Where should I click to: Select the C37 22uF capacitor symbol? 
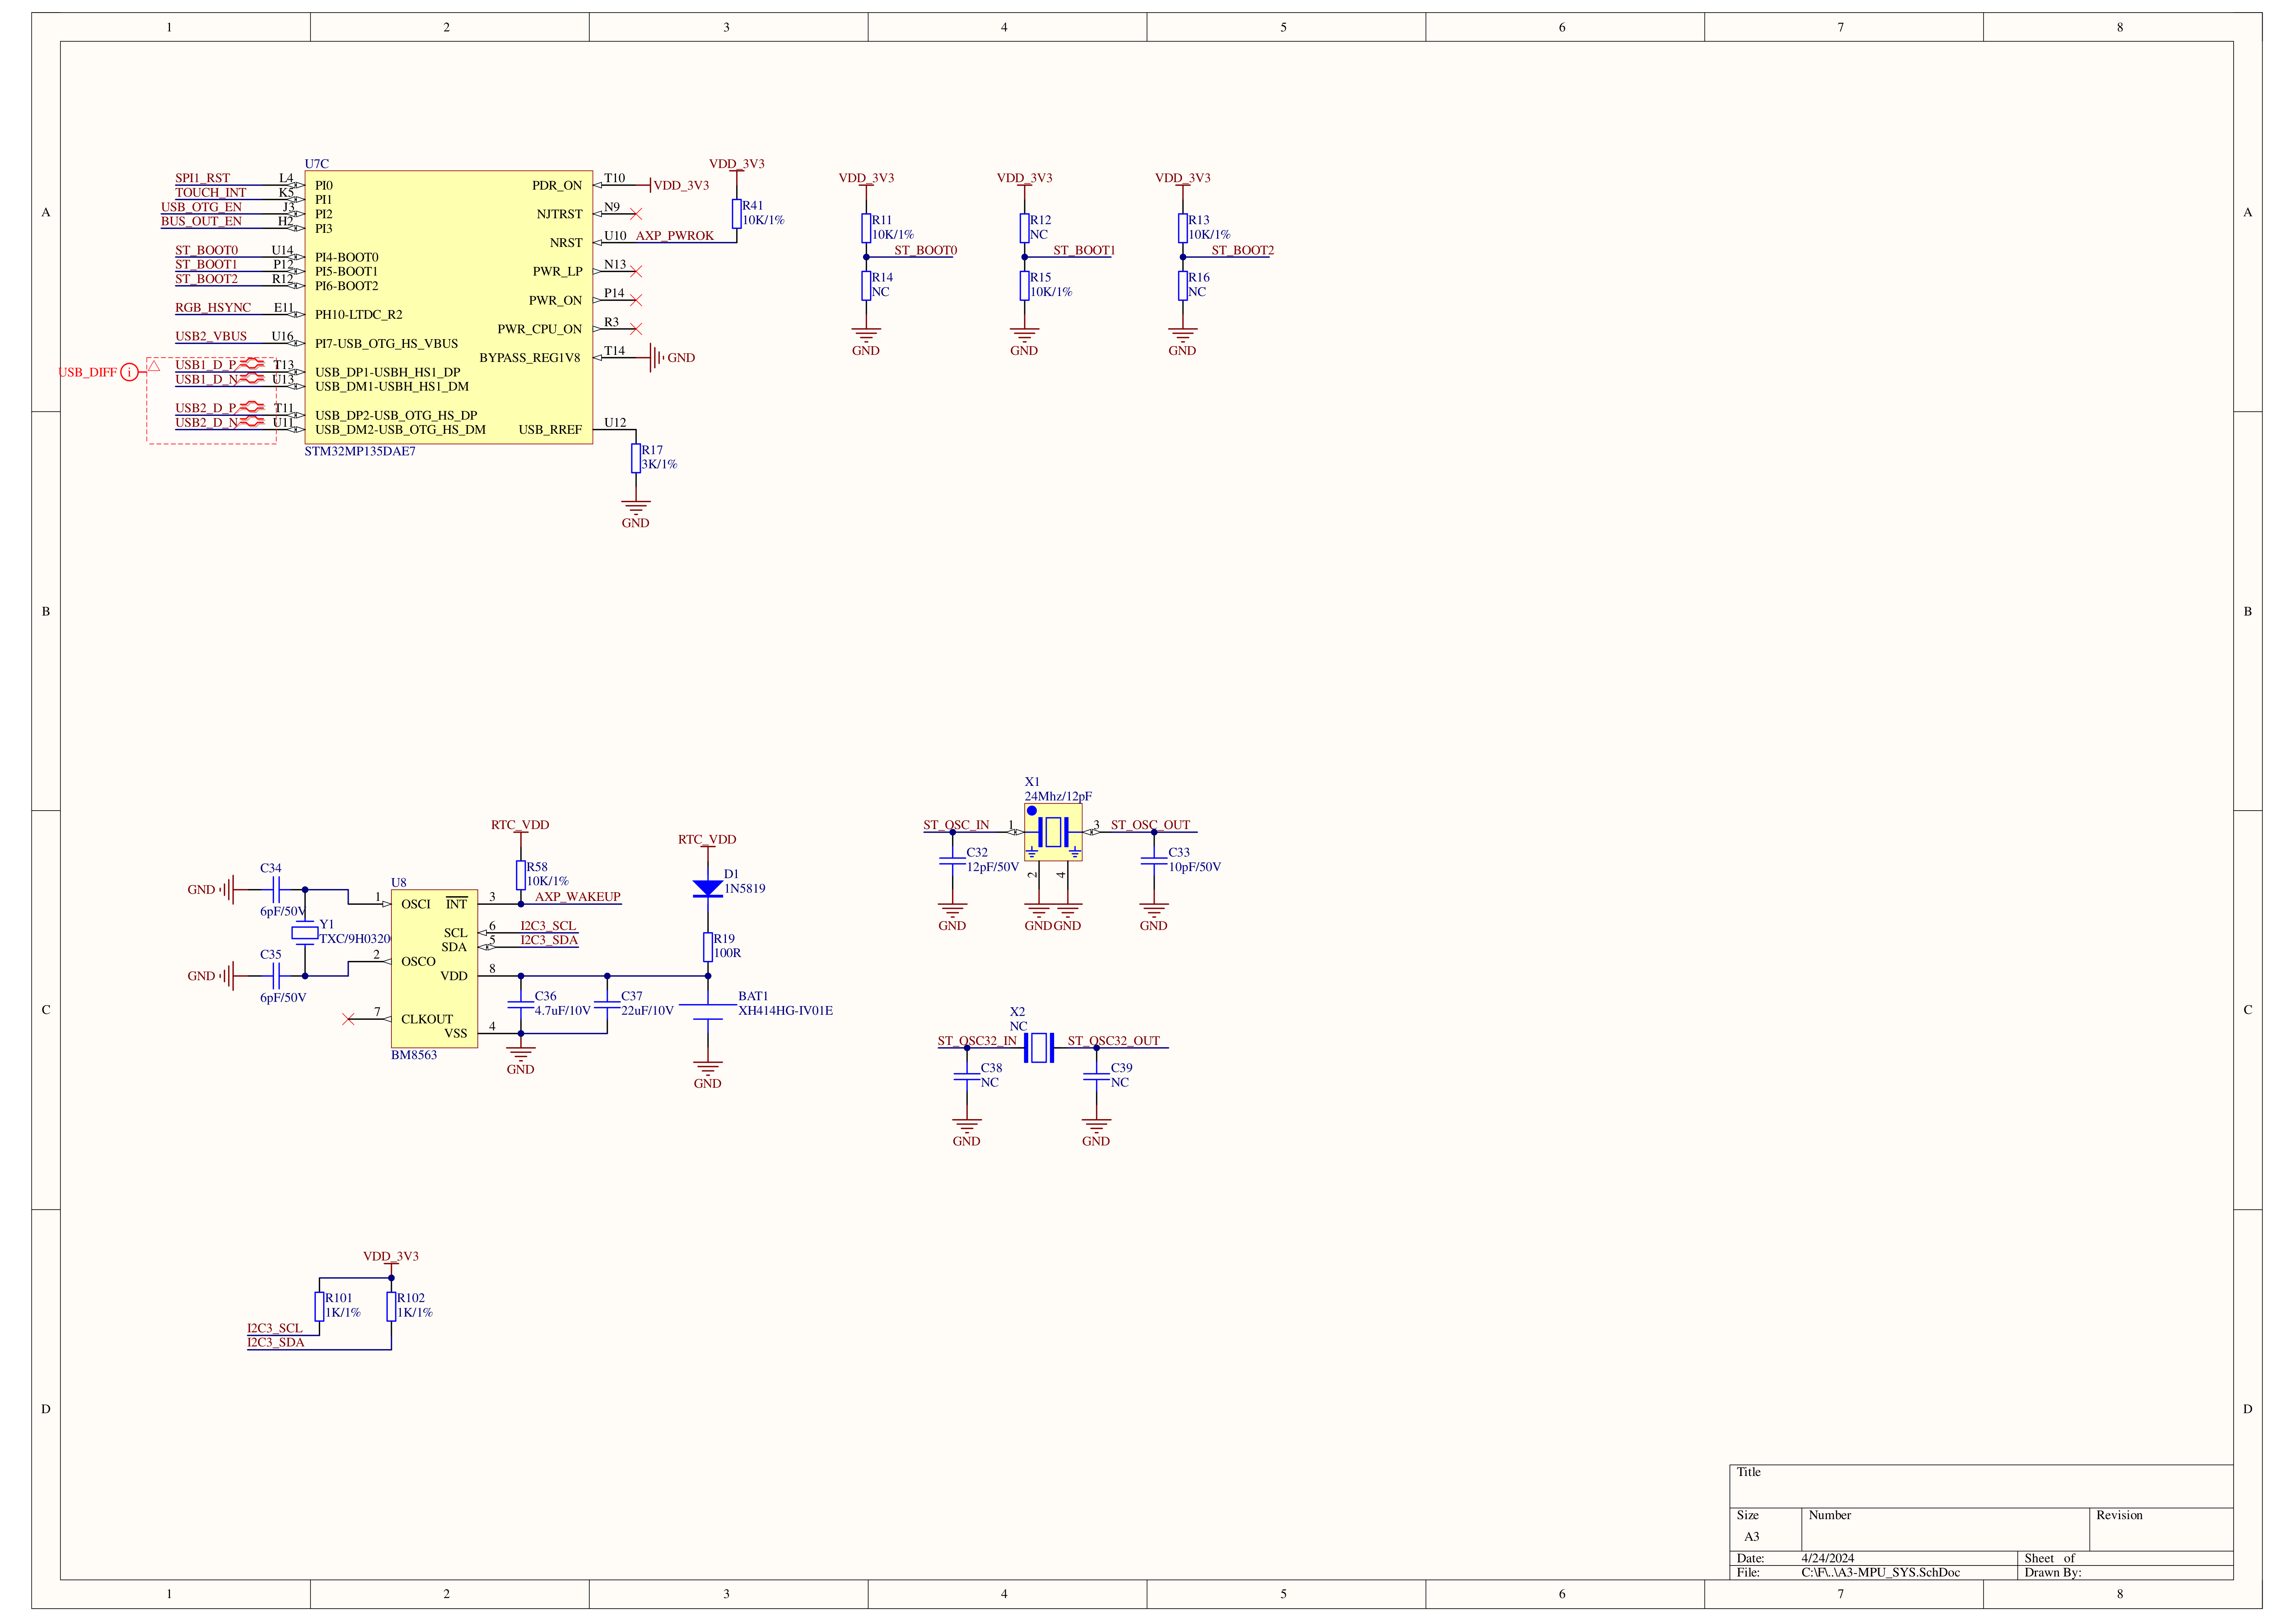[x=607, y=1005]
